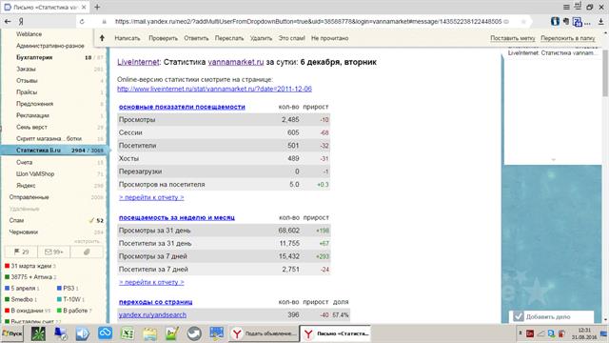
Task: Click the Пуск start button
Action: point(12,333)
